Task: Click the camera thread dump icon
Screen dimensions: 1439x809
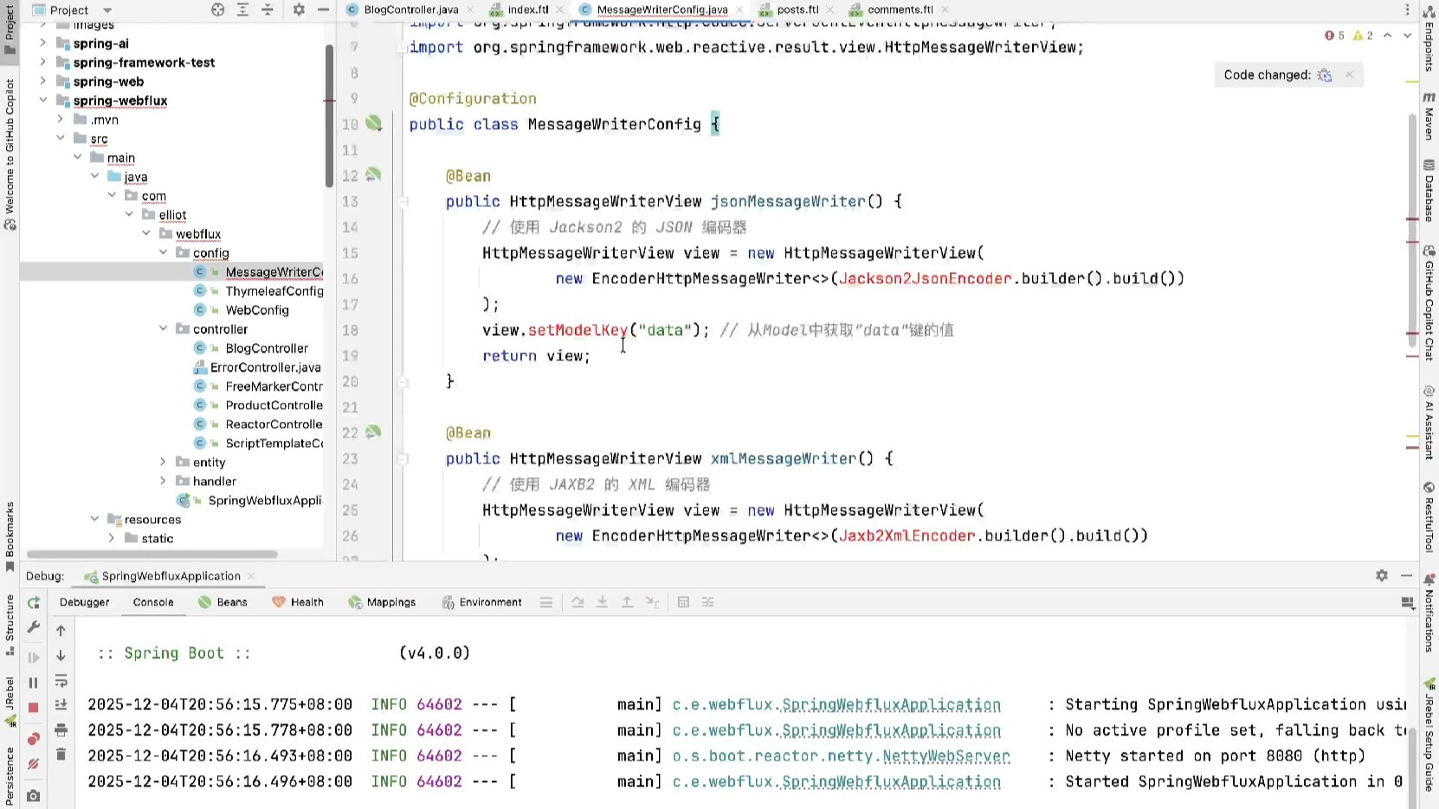Action: (33, 795)
